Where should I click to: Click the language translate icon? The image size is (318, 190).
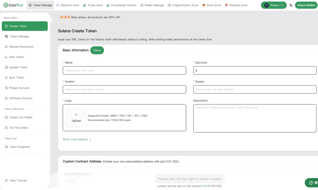click(291, 5)
